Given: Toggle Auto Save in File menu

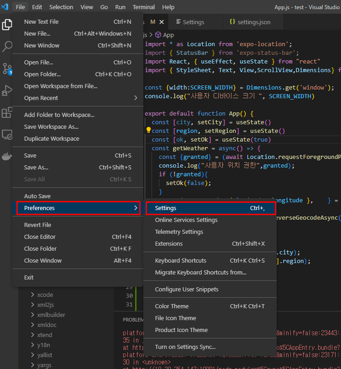Looking at the screenshot, I should 78,196.
